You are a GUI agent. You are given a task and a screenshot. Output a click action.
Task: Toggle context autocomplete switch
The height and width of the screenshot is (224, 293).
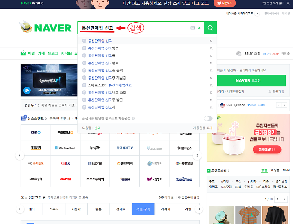click(208, 118)
